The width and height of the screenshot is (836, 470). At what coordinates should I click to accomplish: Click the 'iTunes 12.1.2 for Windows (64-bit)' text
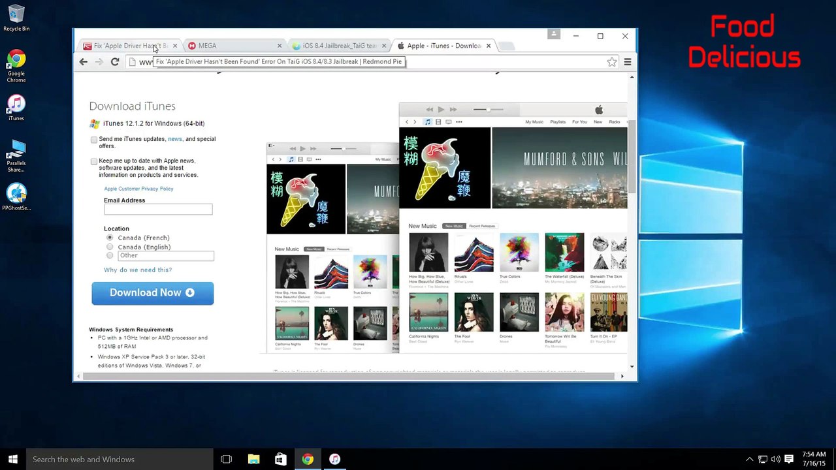click(153, 123)
